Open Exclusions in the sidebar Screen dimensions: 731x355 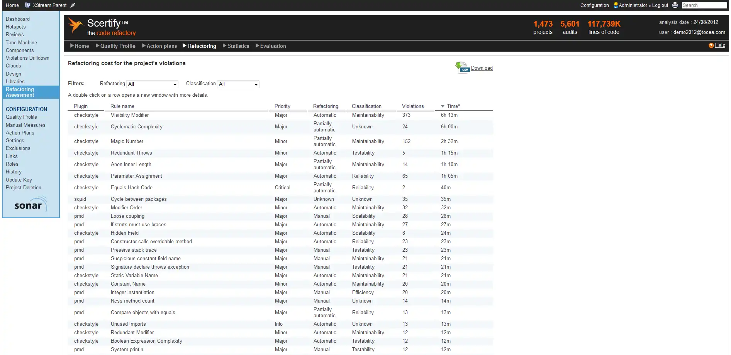[18, 148]
